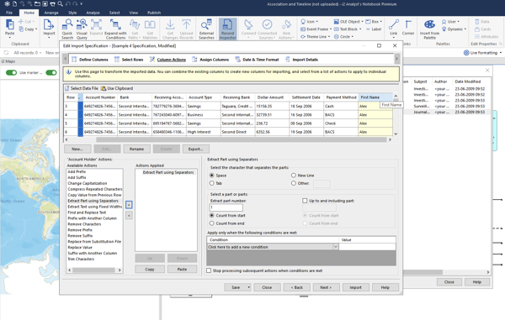Viewport: 505px width, 320px height.
Task: Click the Import button in the dialog
Action: point(355,287)
